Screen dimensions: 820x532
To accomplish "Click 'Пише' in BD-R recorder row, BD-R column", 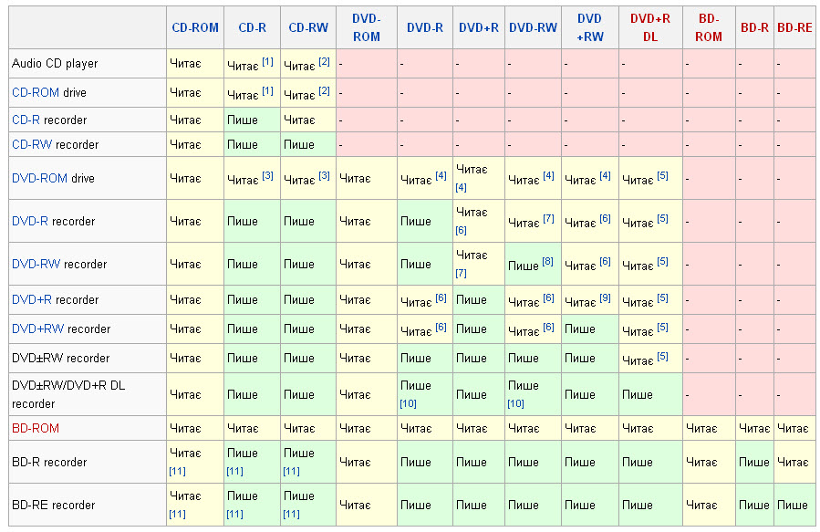I will click(x=754, y=462).
